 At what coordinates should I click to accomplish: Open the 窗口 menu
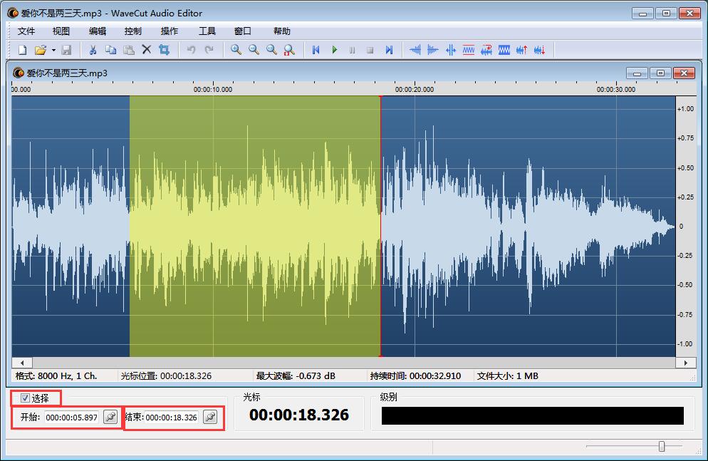[x=242, y=31]
